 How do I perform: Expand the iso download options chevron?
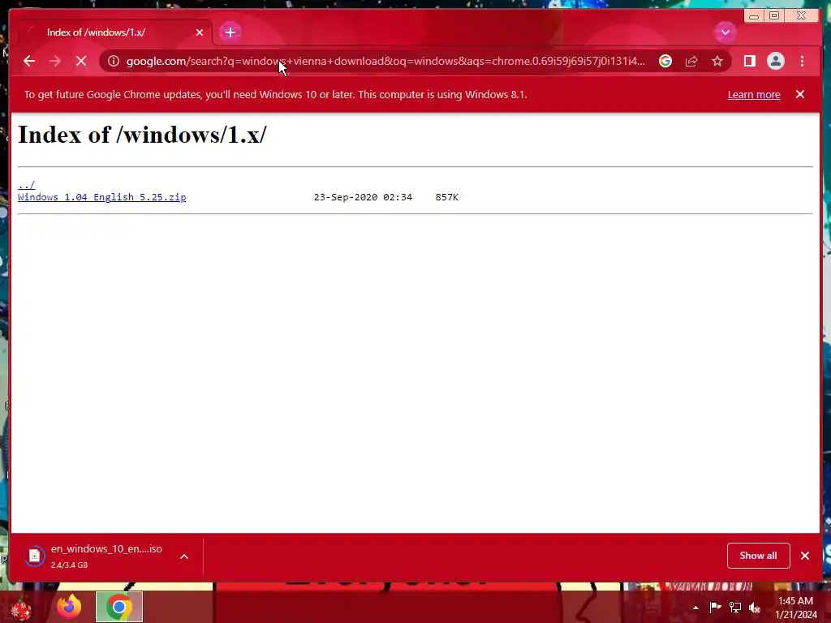pyautogui.click(x=184, y=556)
